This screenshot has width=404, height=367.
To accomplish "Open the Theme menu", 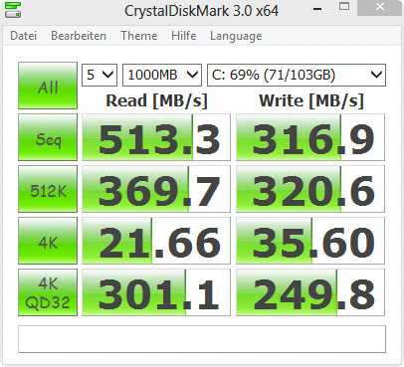I will click(x=139, y=36).
